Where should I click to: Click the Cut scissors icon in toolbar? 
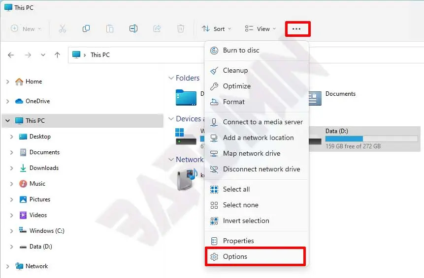coord(63,28)
